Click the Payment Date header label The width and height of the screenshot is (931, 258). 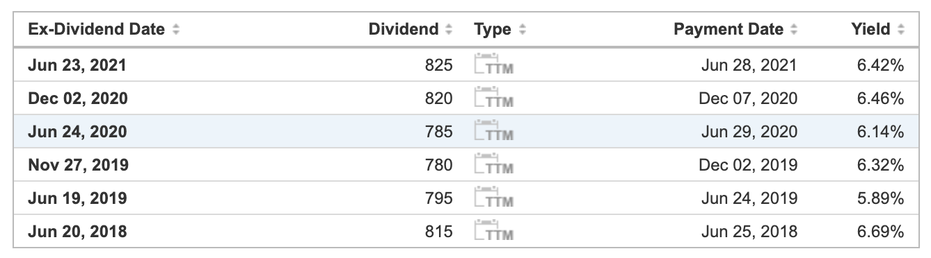click(729, 30)
